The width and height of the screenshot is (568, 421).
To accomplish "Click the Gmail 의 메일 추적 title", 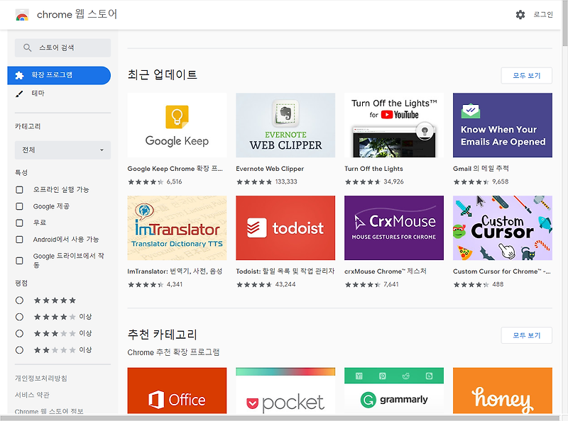I will point(481,169).
